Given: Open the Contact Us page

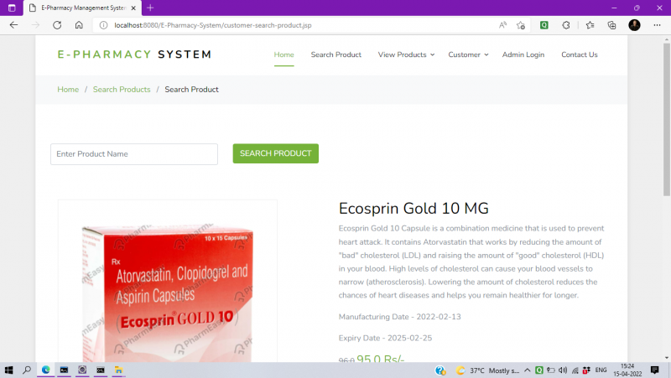Looking at the screenshot, I should coord(580,54).
